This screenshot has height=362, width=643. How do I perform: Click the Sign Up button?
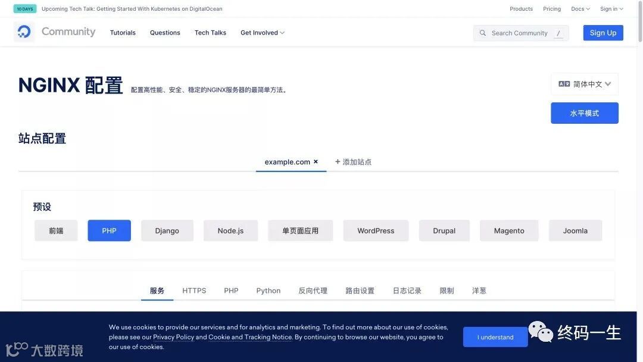[x=603, y=33]
